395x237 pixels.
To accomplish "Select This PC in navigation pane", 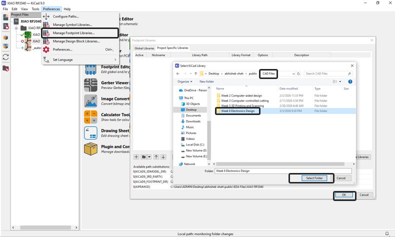I will [x=188, y=98].
